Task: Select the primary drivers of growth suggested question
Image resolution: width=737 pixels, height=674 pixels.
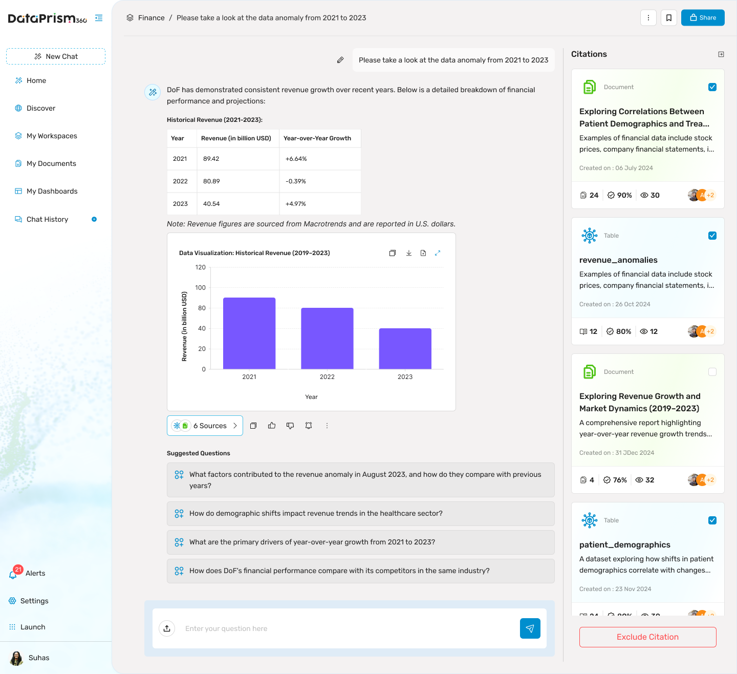Action: pos(361,542)
